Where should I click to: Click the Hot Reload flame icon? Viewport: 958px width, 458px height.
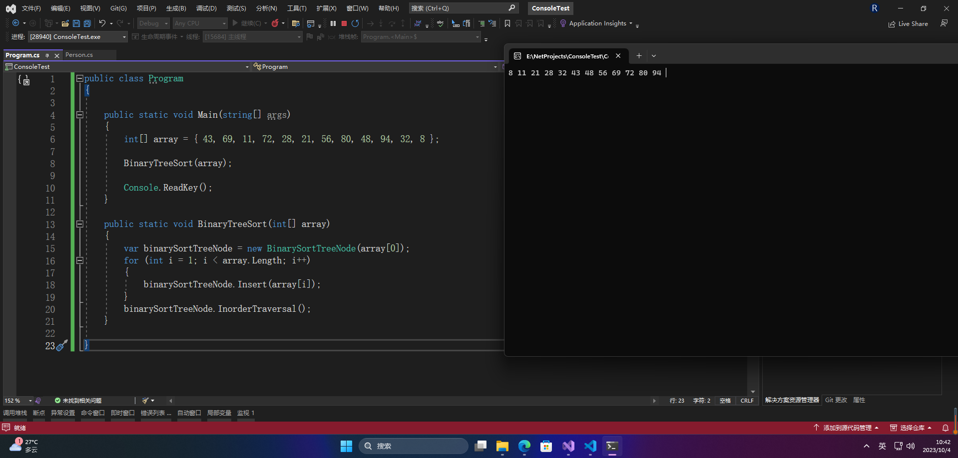coord(275,23)
